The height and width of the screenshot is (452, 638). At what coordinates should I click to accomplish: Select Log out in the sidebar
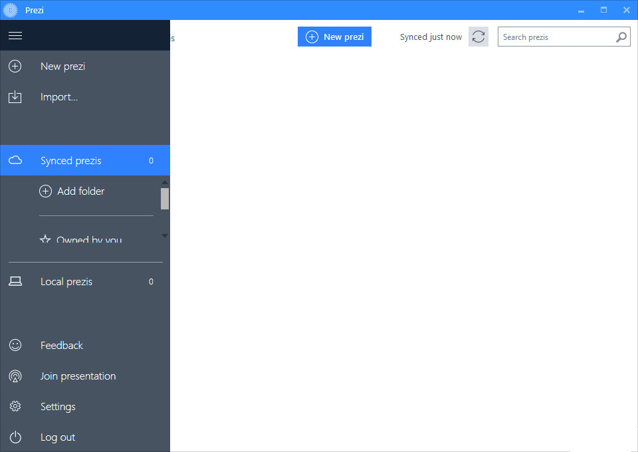click(x=85, y=437)
